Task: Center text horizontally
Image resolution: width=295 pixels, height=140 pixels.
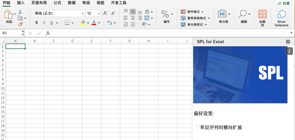Action: point(133,18)
